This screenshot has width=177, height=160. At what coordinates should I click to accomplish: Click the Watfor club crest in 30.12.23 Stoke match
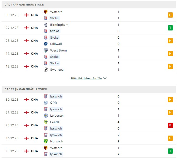click(x=46, y=12)
